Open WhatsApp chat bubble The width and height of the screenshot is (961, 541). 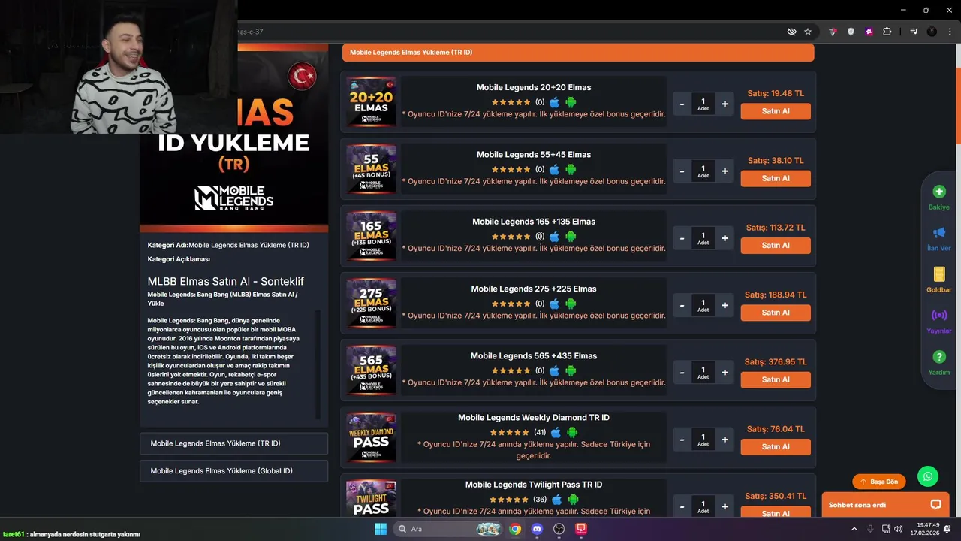(x=928, y=476)
